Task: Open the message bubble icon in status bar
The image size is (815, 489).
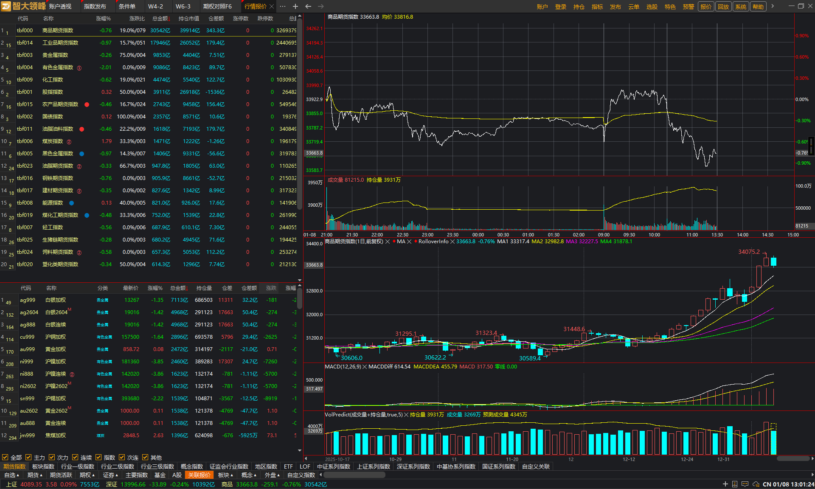Action: tap(745, 484)
